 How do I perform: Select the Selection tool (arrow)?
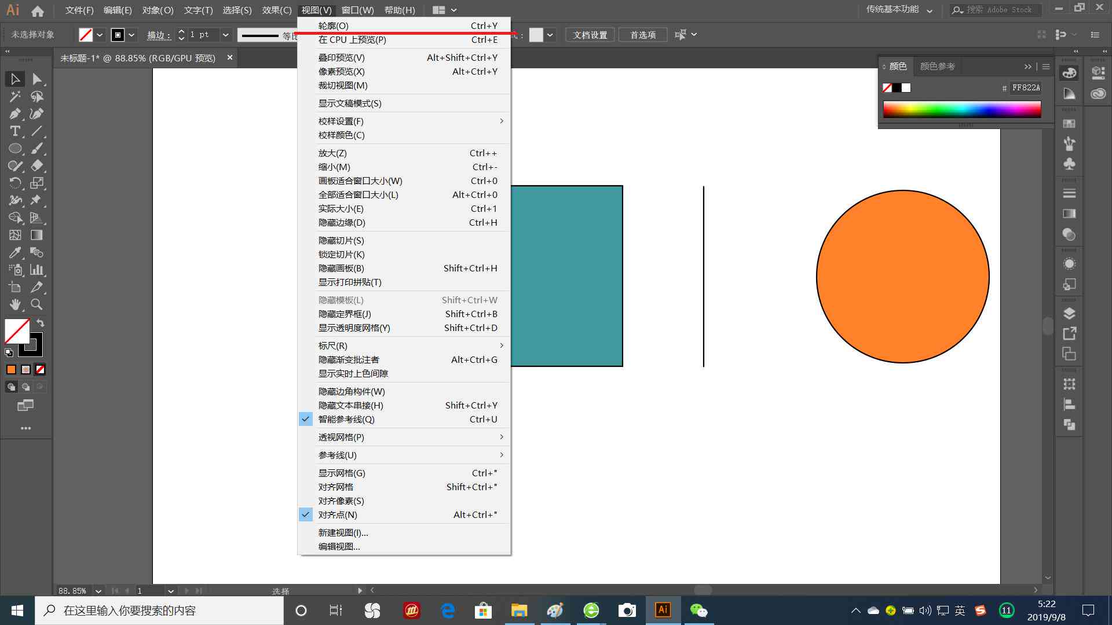coord(14,79)
